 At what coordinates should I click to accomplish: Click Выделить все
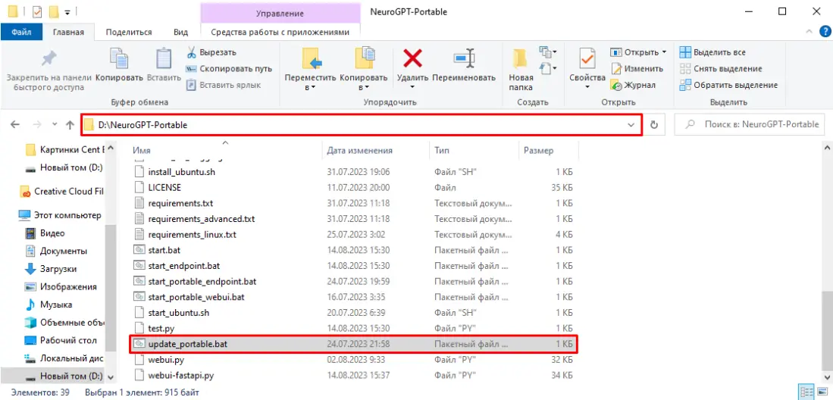(x=712, y=52)
